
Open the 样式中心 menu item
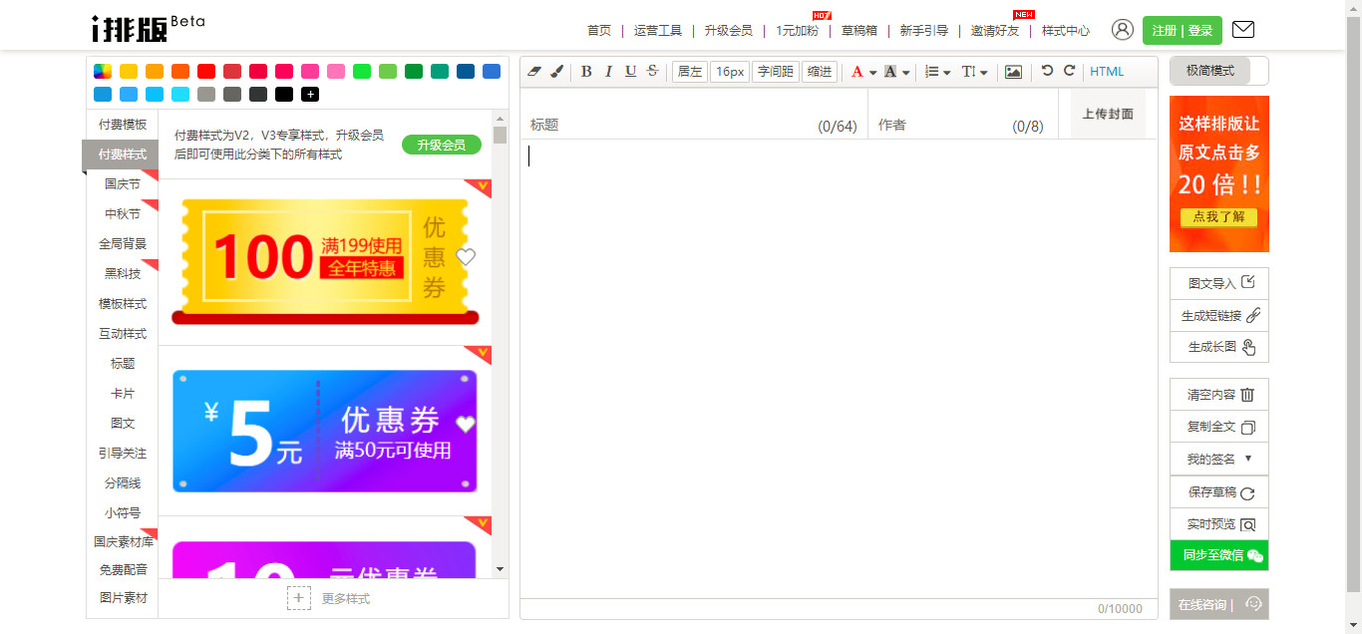[x=1065, y=30]
